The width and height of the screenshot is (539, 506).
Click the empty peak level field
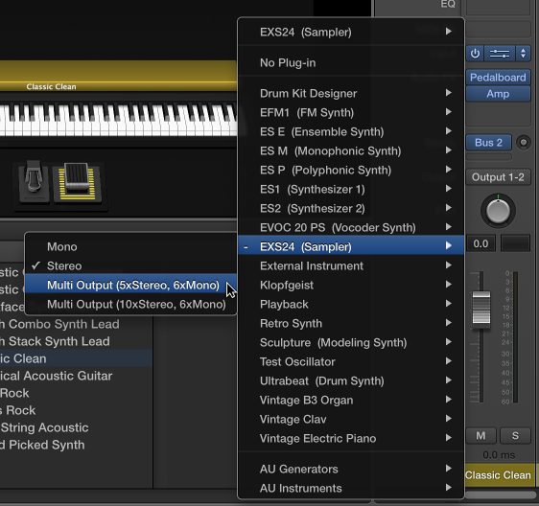click(x=515, y=243)
